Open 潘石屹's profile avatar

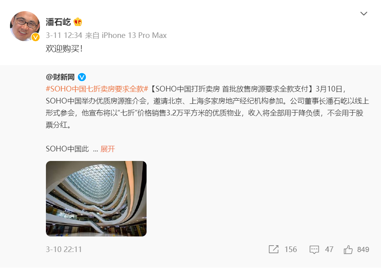click(25, 26)
